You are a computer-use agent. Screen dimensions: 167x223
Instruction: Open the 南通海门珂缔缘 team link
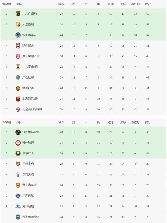click(32, 109)
